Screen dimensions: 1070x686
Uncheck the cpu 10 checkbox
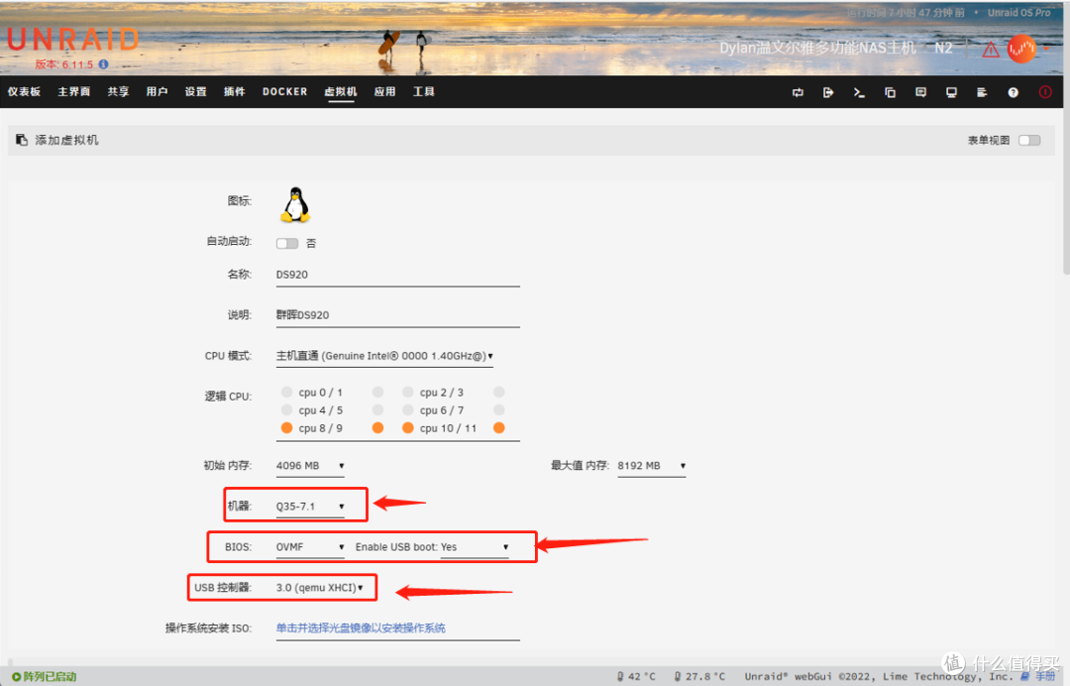point(407,427)
